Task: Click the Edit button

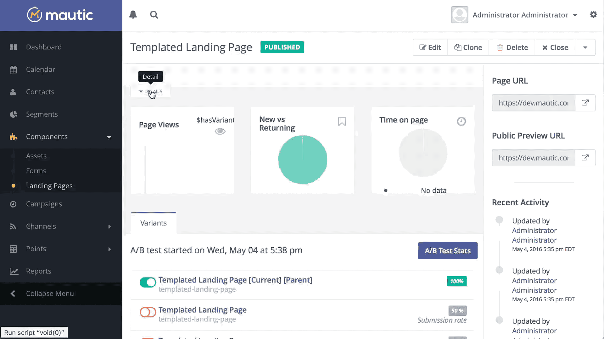Action: click(x=430, y=48)
